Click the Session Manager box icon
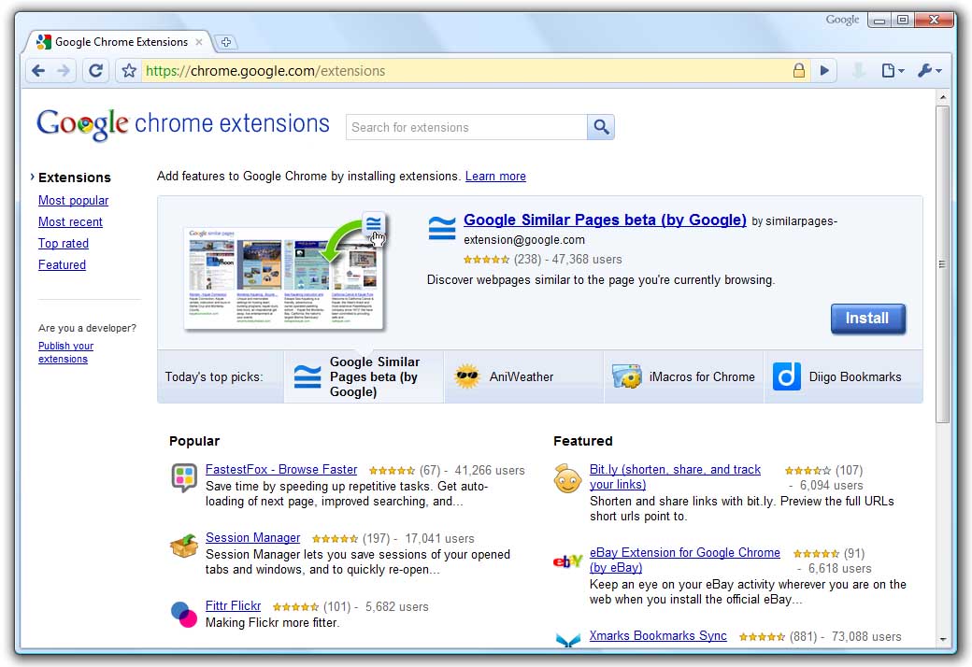The image size is (972, 667). pos(183,546)
